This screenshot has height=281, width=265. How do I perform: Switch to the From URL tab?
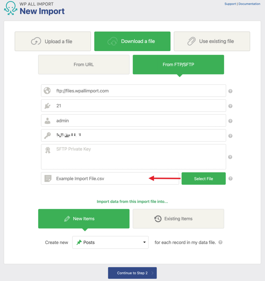point(83,64)
